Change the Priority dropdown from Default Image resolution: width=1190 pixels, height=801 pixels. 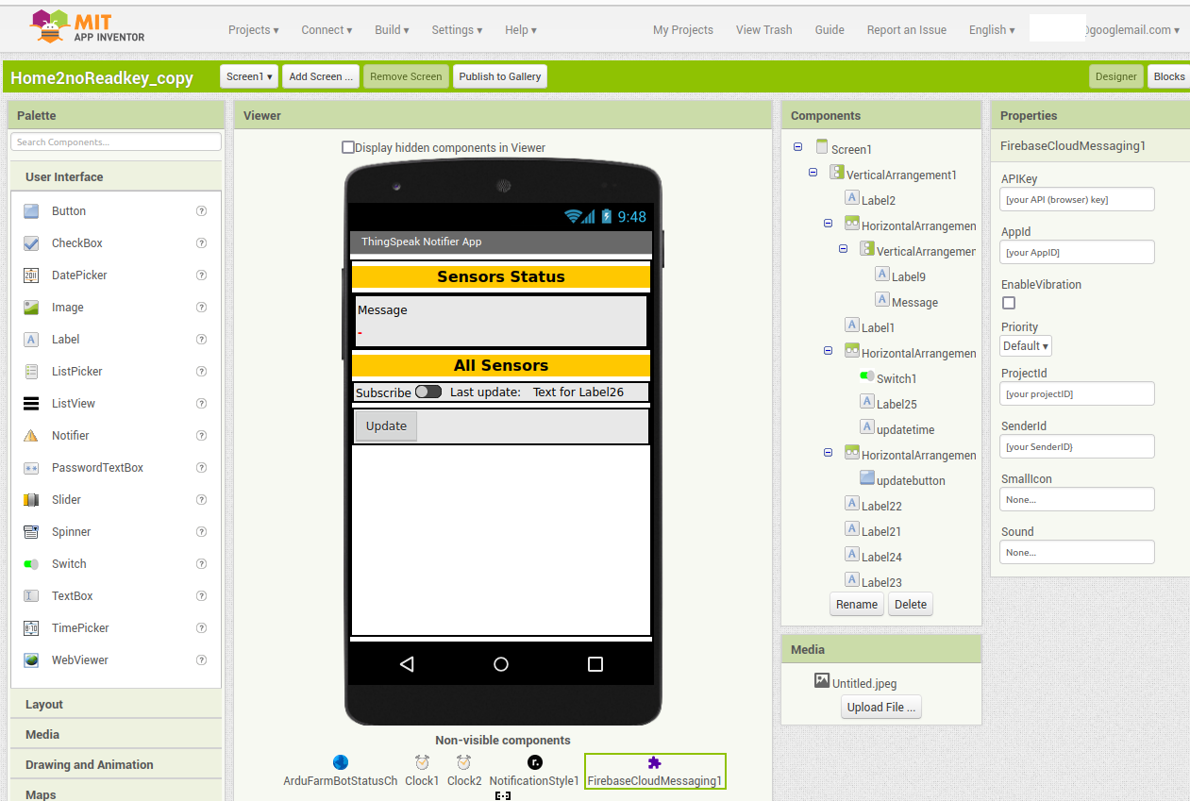(x=1025, y=345)
